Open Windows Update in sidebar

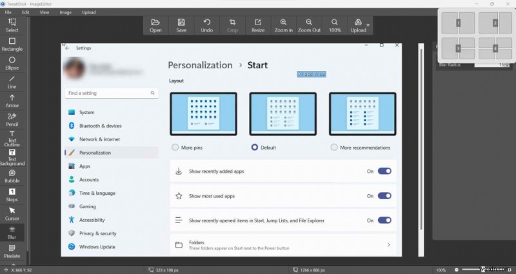click(x=112, y=247)
